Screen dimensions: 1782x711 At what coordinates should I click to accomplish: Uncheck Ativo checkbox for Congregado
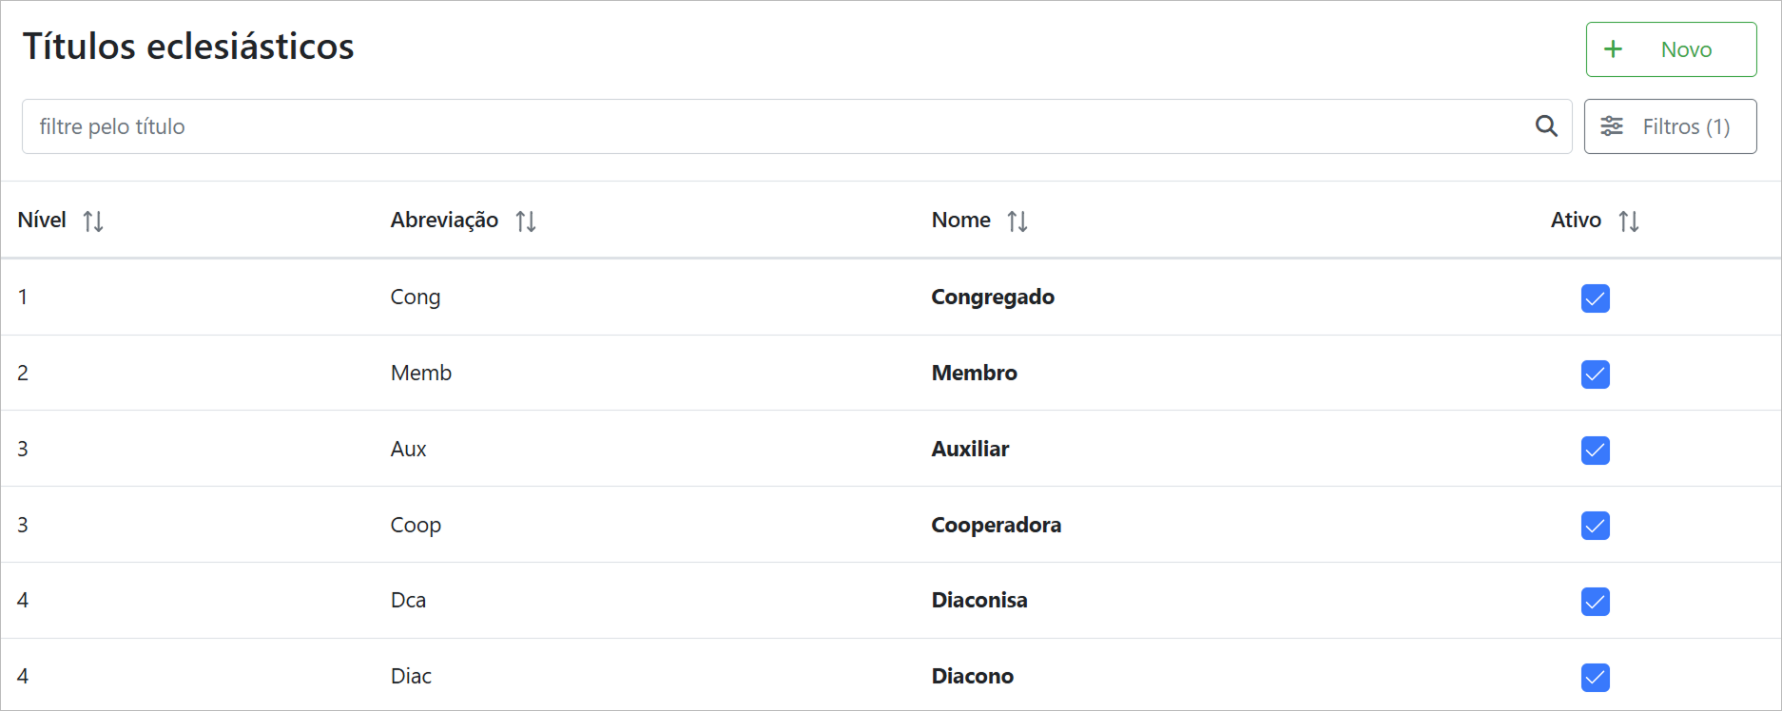(1596, 298)
